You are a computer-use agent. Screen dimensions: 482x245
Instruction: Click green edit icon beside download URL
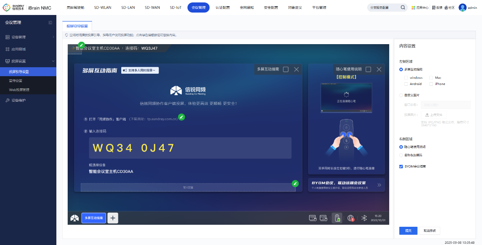[x=182, y=117]
